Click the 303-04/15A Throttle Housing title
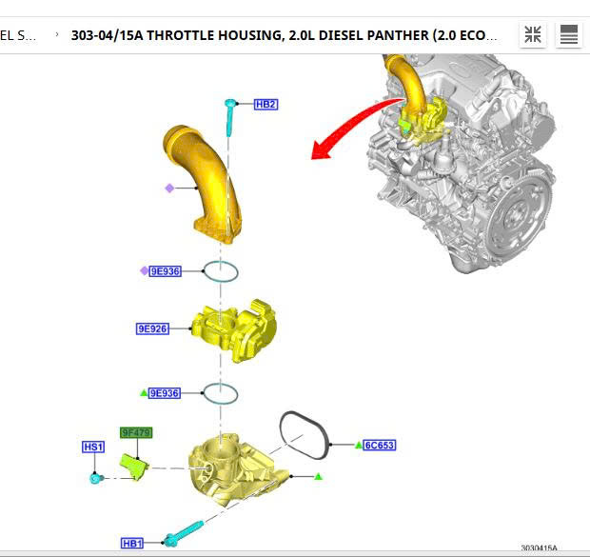The height and width of the screenshot is (557, 590). click(x=284, y=35)
